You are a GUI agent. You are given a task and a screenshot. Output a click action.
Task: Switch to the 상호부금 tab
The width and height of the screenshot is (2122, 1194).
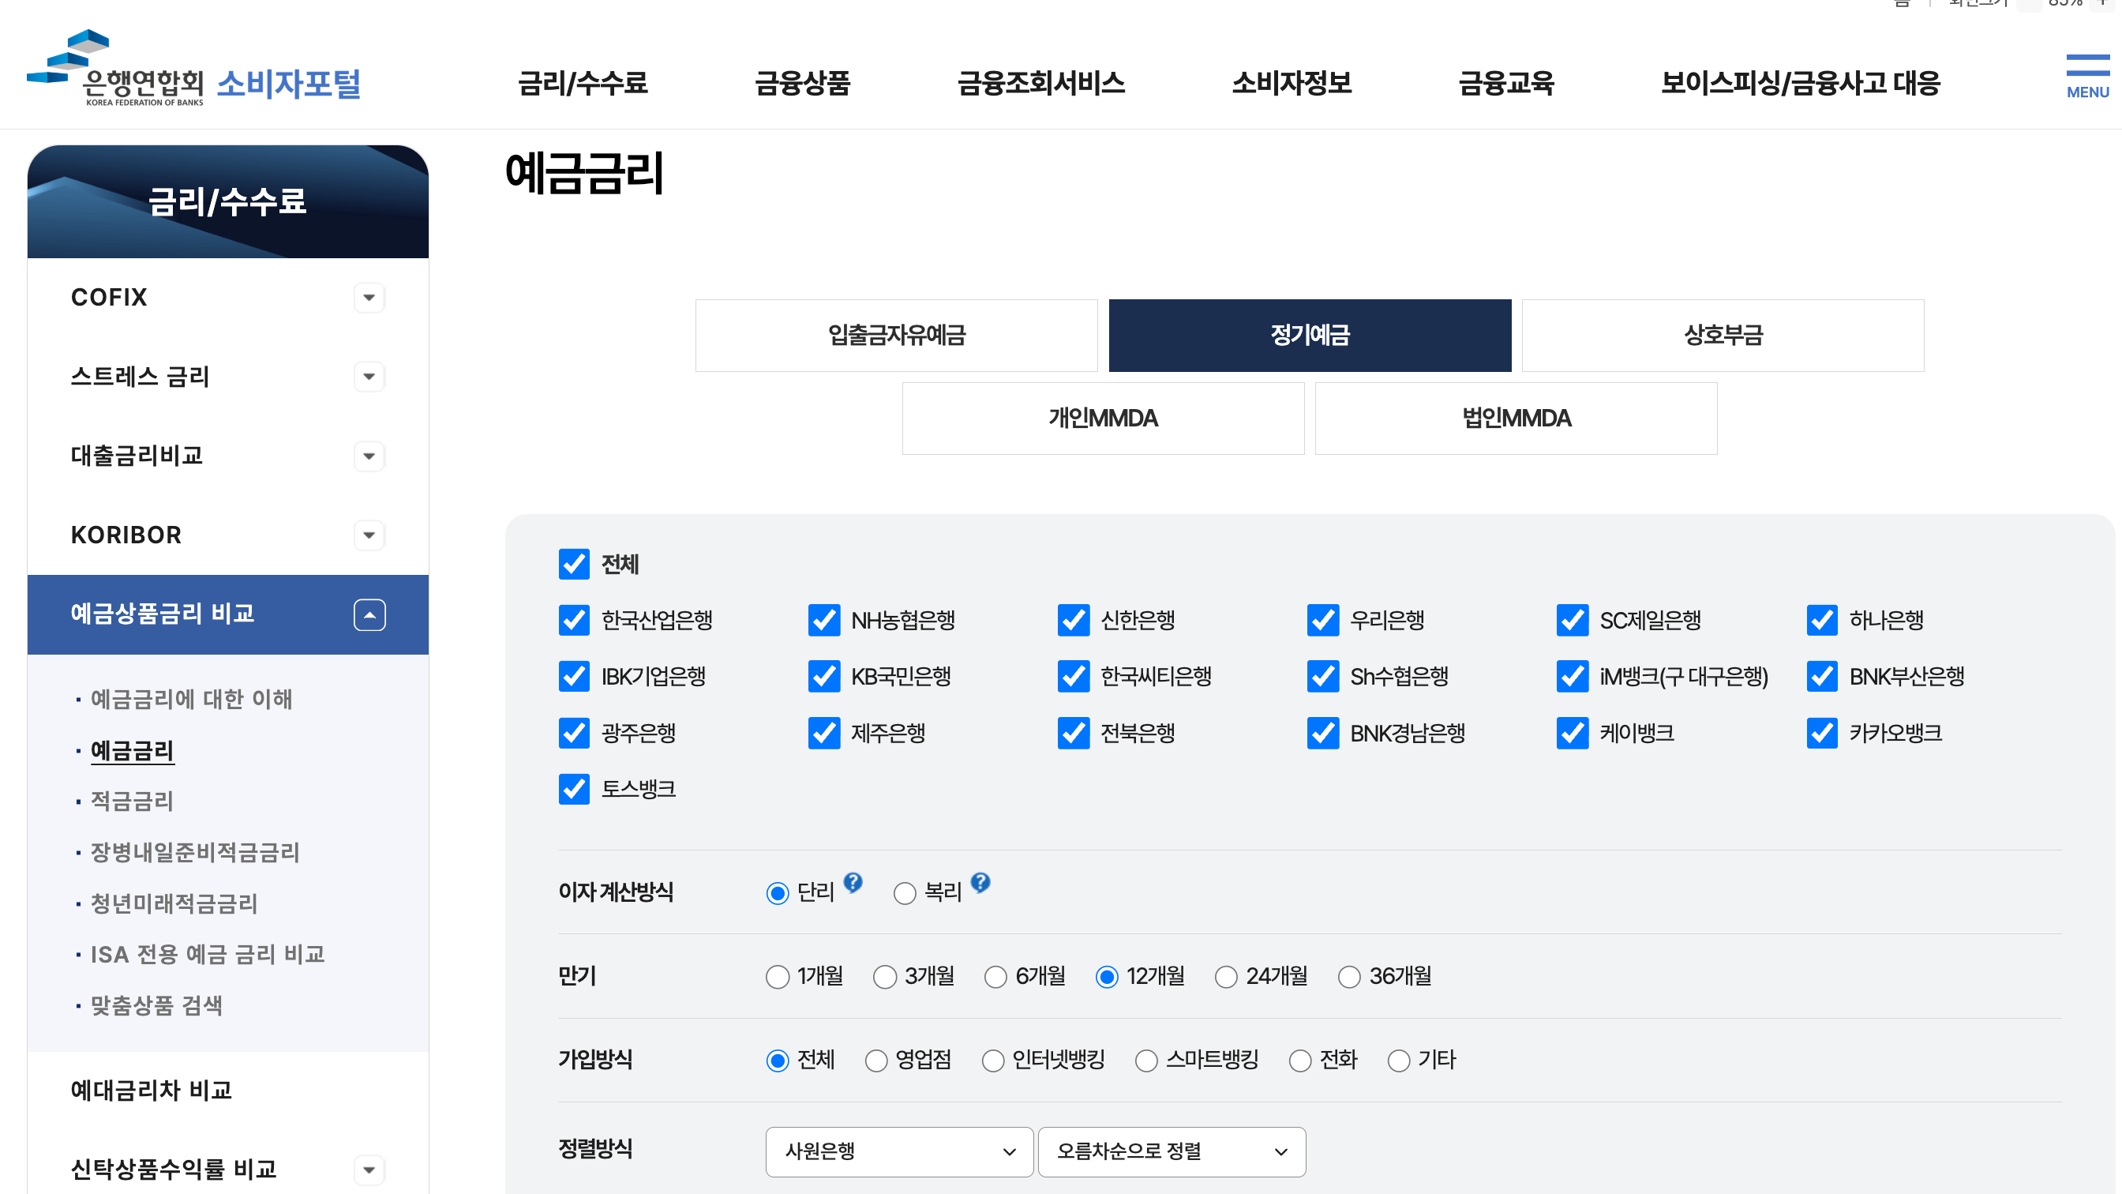[1723, 336]
